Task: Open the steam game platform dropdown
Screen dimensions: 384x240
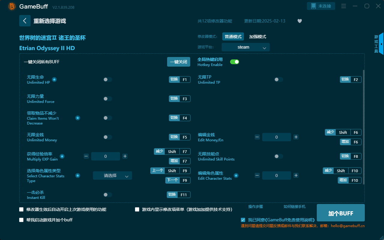Action: tap(246, 47)
